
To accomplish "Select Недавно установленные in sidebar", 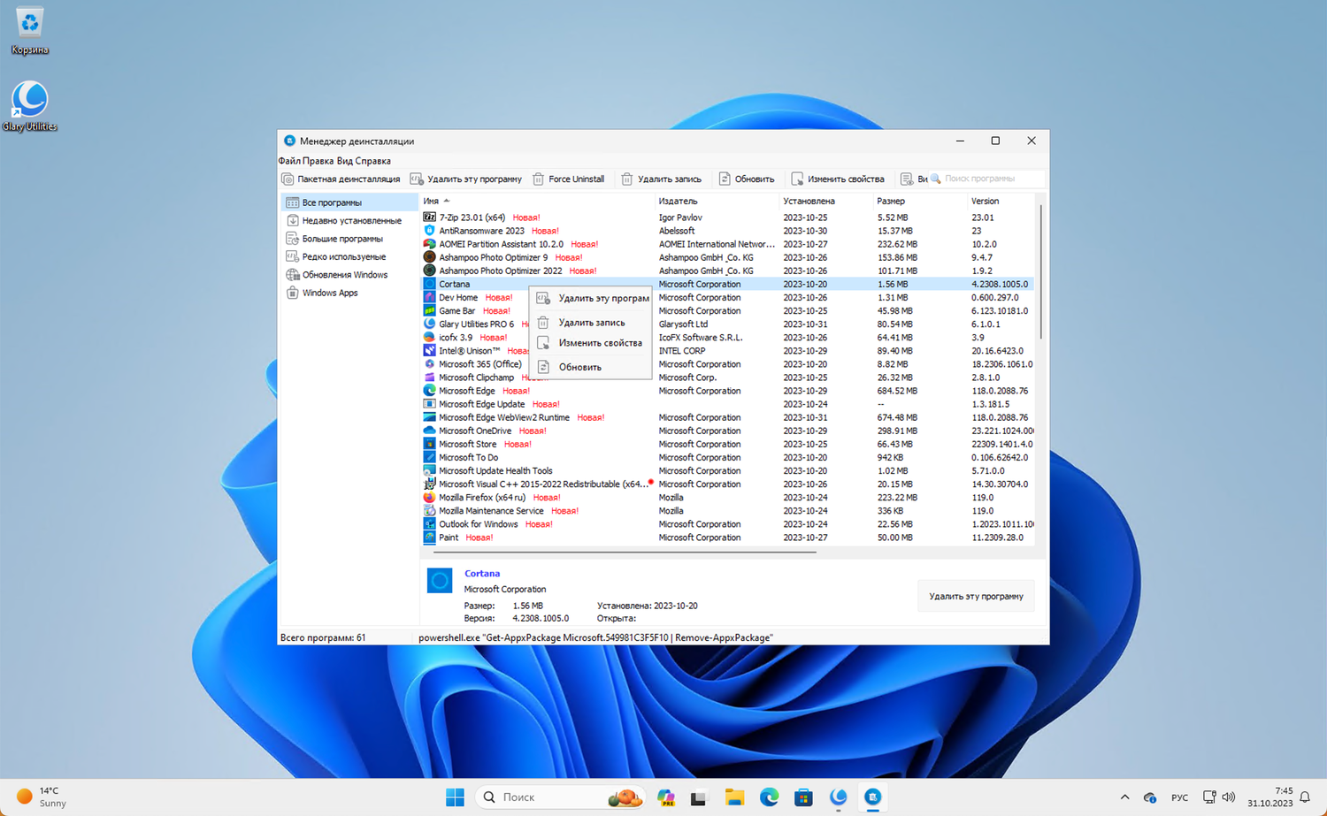I will tap(351, 221).
